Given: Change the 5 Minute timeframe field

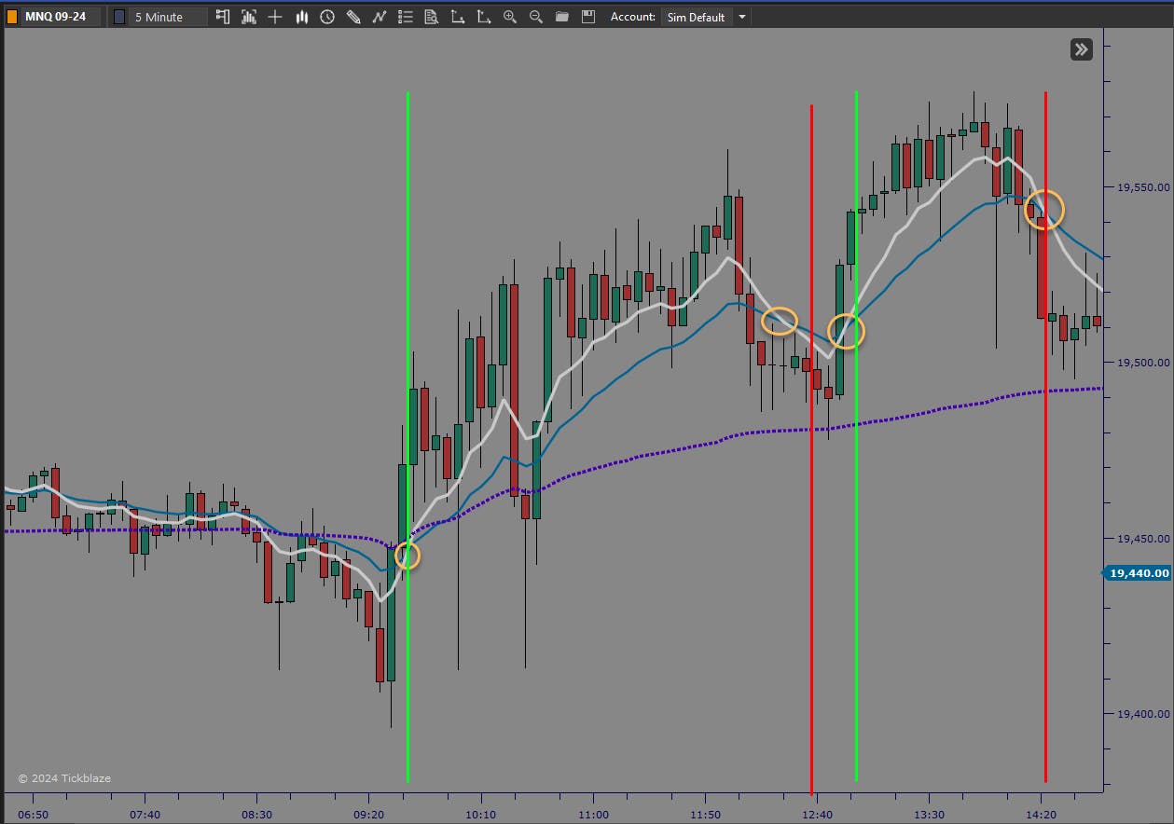Looking at the screenshot, I should (x=168, y=17).
